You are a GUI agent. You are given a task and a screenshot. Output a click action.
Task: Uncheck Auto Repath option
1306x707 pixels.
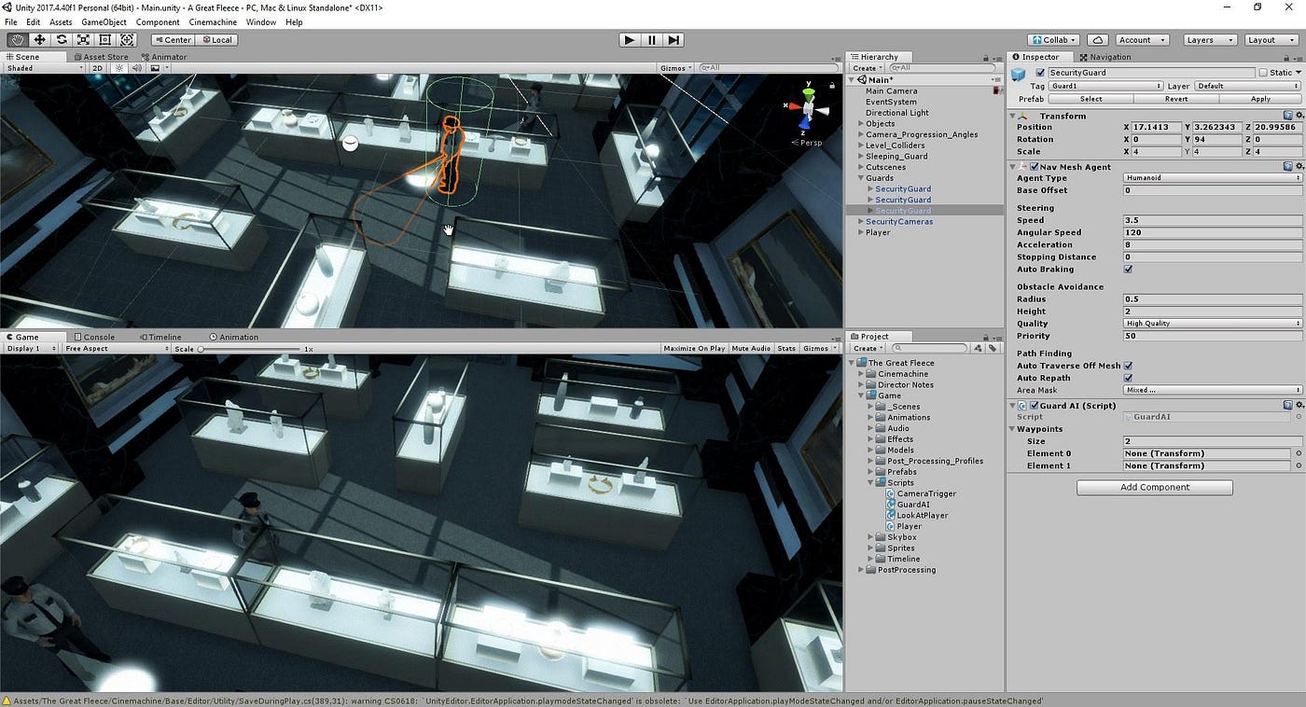1128,378
